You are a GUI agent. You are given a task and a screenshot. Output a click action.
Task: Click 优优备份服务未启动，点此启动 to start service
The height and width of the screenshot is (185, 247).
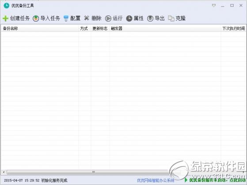pos(217,180)
